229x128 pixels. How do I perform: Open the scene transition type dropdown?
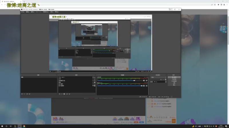159,77
